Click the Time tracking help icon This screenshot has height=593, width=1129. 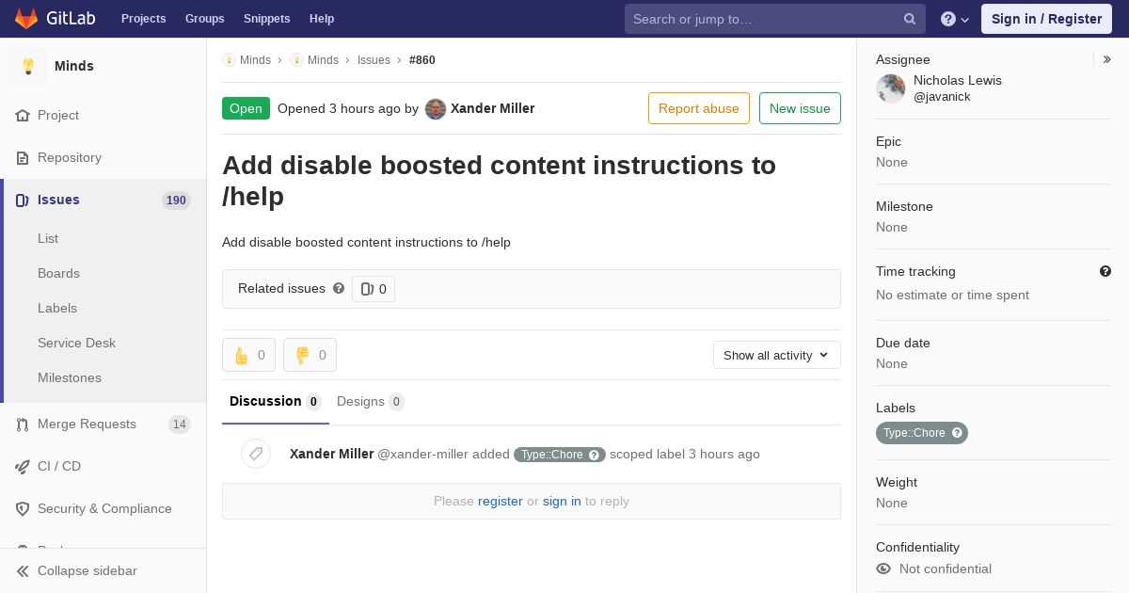click(x=1105, y=271)
